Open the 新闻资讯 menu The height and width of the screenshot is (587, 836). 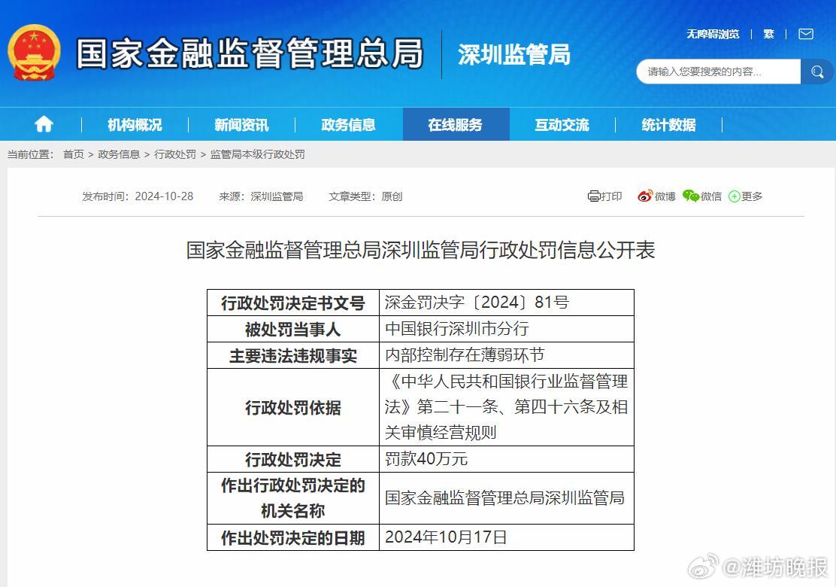click(x=241, y=125)
